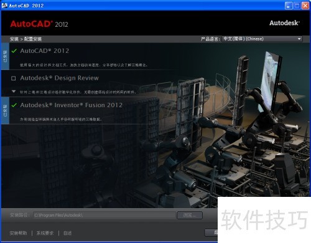Click the red AutoCAD 2012 logo in the header
This screenshot has width=311, height=243.
click(x=39, y=24)
